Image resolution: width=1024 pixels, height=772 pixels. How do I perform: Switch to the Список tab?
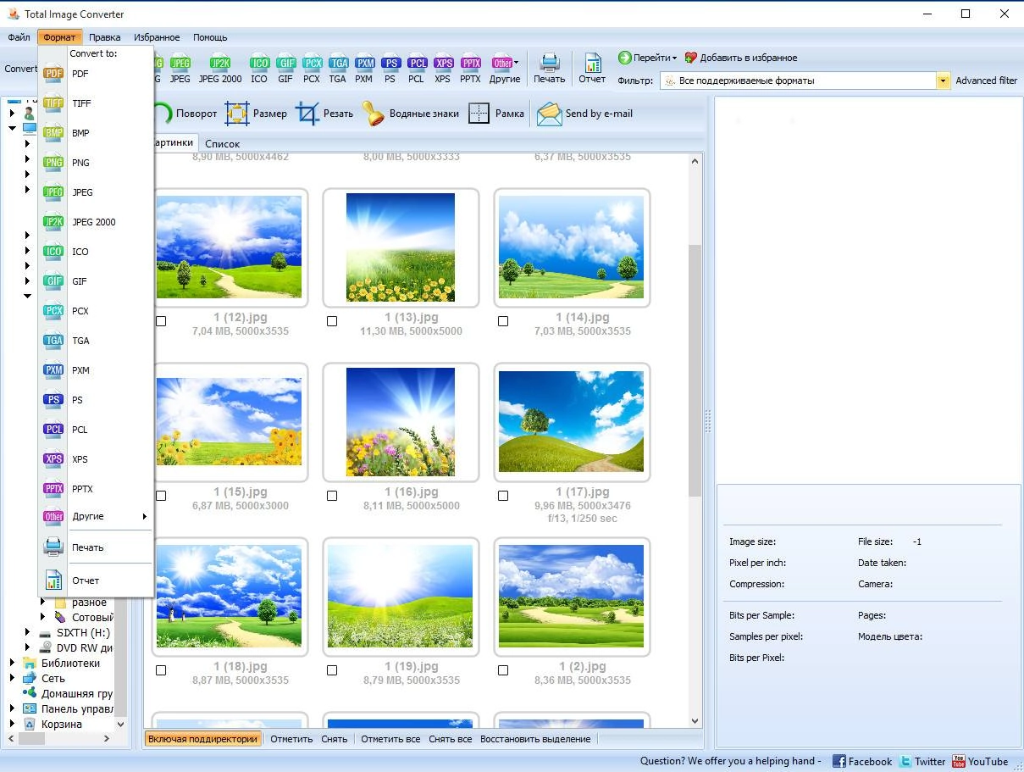223,144
